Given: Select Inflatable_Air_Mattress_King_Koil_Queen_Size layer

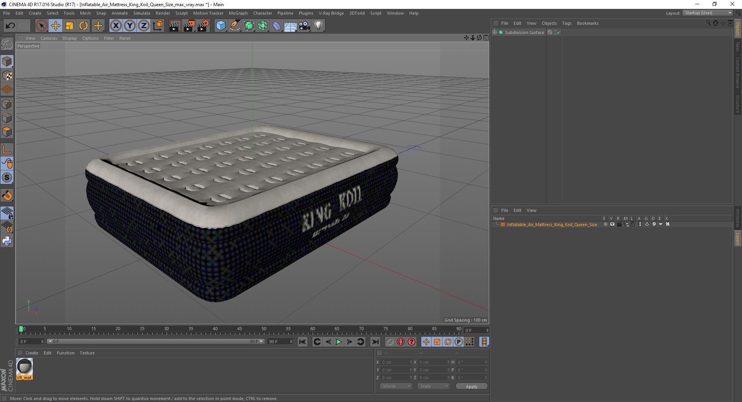Looking at the screenshot, I should coord(551,225).
